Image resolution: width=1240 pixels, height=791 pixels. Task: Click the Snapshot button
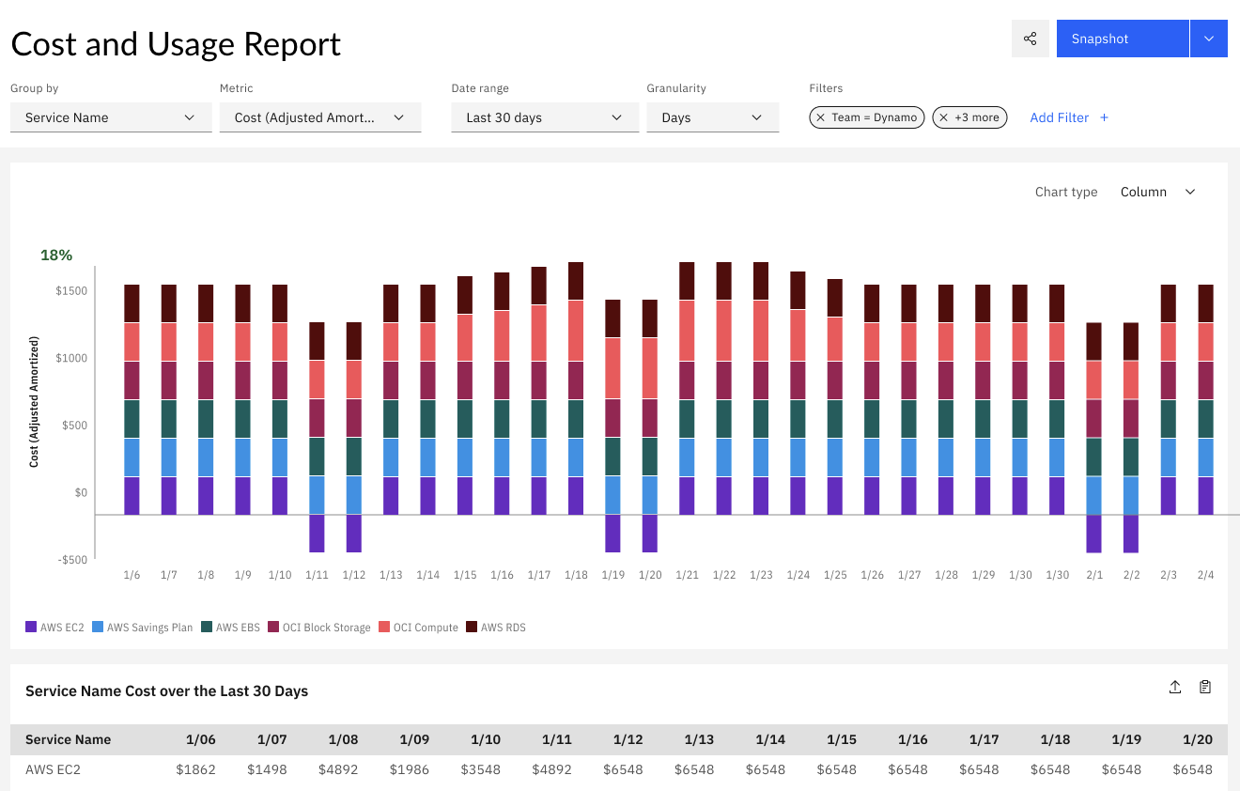tap(1122, 39)
